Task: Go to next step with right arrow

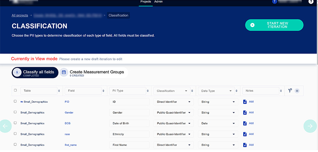Action: (310, 126)
